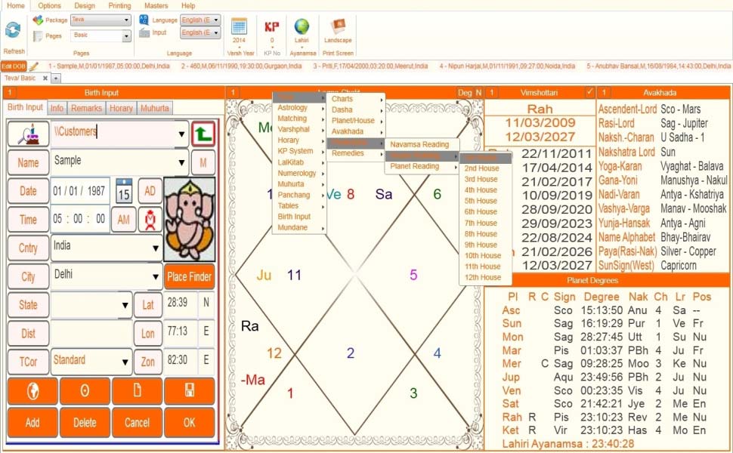This screenshot has height=453, width=733.
Task: Click the KP No icon
Action: pos(271,26)
